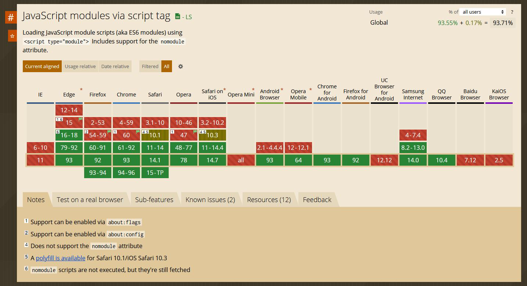
Task: Click Chrome 4-59 cell
Action: click(x=126, y=123)
